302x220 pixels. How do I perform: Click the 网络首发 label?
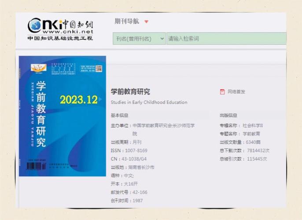click(x=236, y=92)
